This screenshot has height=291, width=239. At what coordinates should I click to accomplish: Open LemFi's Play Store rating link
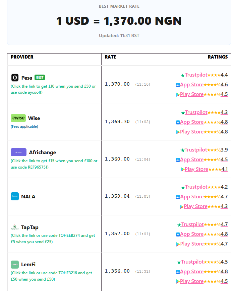click(x=192, y=281)
